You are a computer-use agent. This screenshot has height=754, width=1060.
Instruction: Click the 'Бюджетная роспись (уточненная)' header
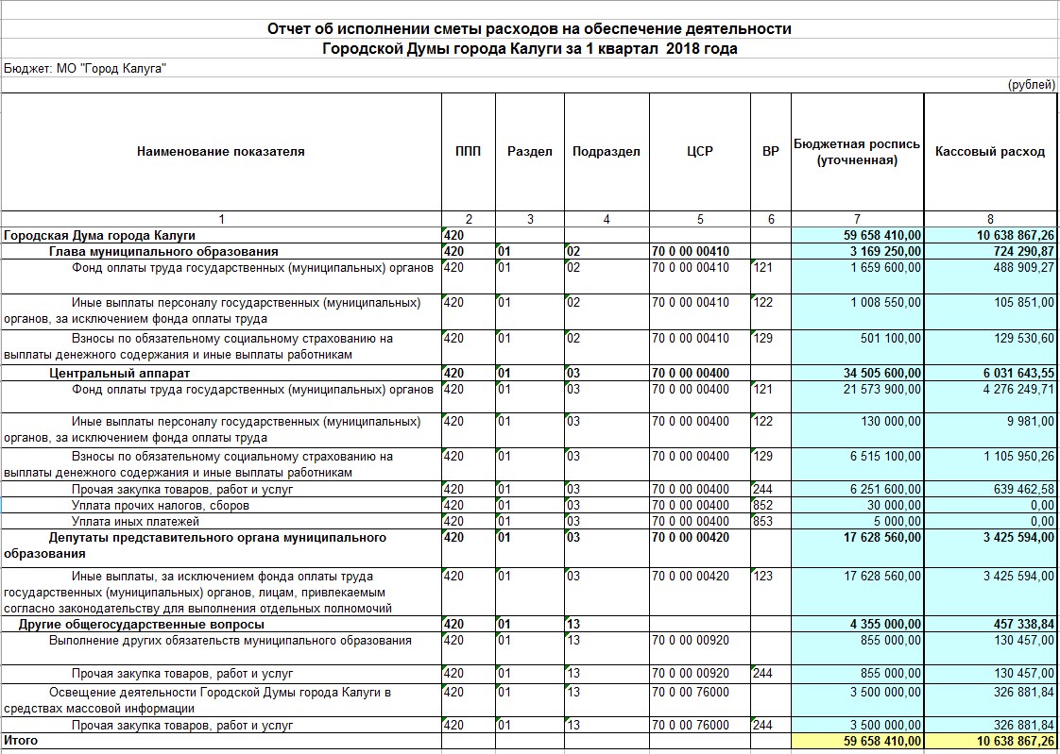pyautogui.click(x=856, y=152)
